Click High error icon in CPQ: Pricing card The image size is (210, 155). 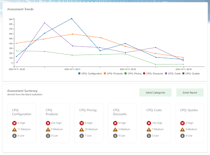(x=82, y=123)
